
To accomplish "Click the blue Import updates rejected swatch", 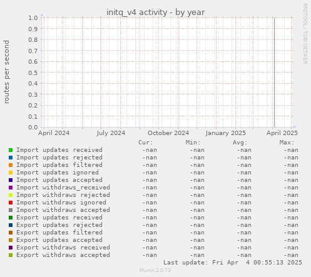I will tap(11, 158).
